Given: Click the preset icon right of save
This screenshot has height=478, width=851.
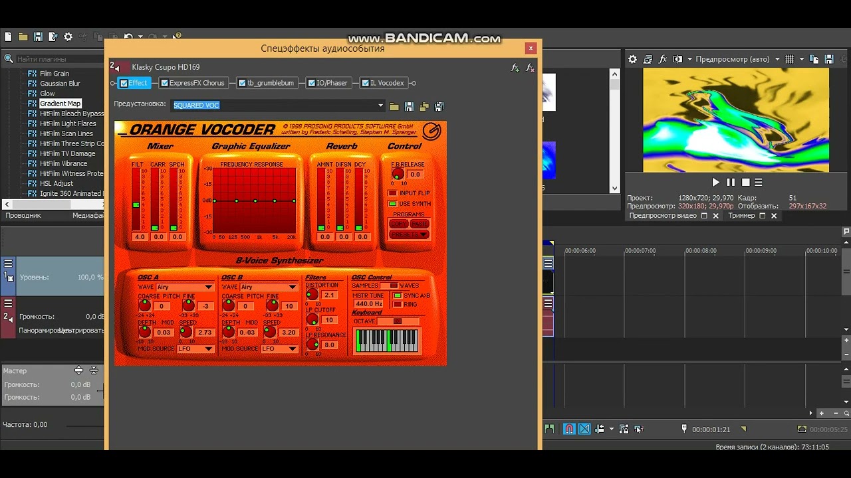Looking at the screenshot, I should 424,106.
